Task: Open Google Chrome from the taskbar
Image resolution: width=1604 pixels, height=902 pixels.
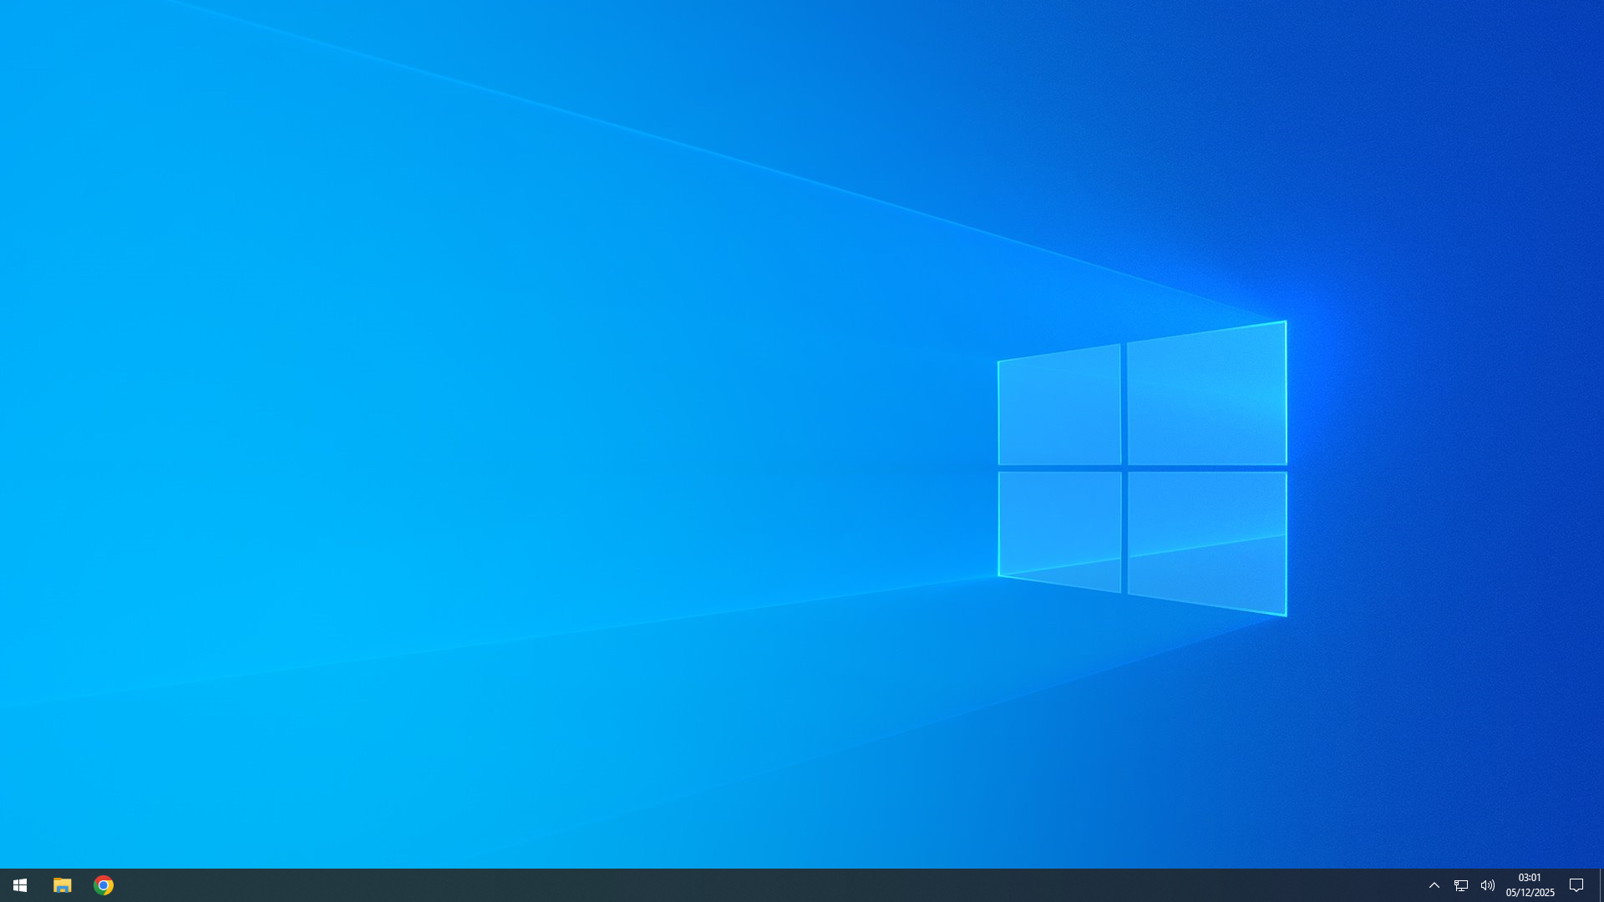Action: (x=104, y=885)
